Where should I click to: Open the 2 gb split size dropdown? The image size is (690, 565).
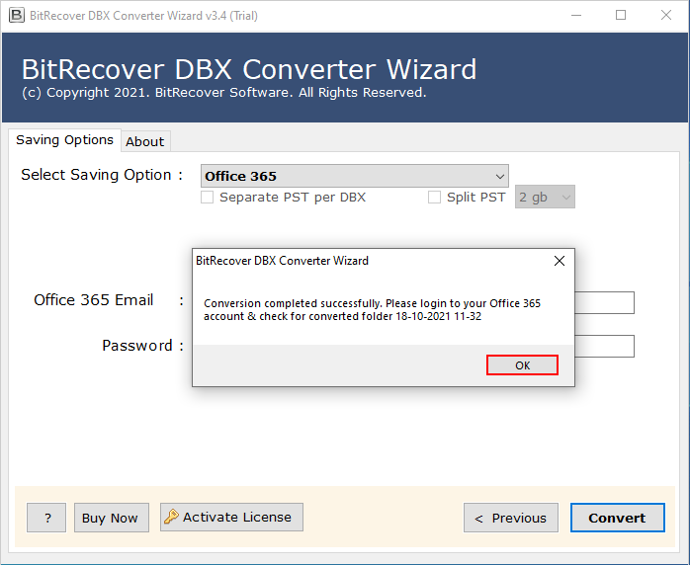click(x=545, y=197)
